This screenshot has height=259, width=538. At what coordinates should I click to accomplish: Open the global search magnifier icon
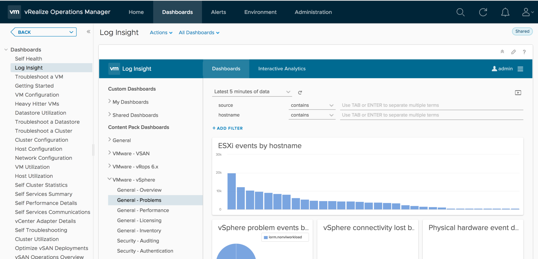click(x=460, y=12)
